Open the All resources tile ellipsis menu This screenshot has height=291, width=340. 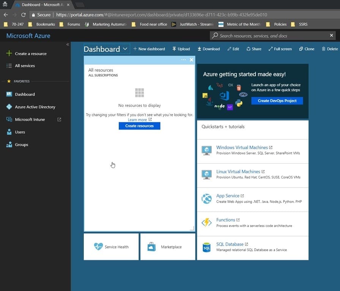[x=183, y=60]
